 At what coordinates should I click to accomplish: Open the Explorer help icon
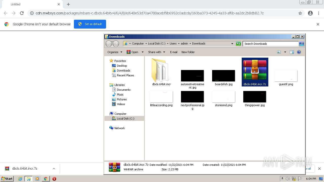click(299, 52)
